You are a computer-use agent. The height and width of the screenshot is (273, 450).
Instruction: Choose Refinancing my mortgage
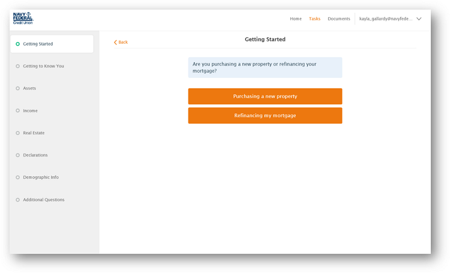[265, 115]
